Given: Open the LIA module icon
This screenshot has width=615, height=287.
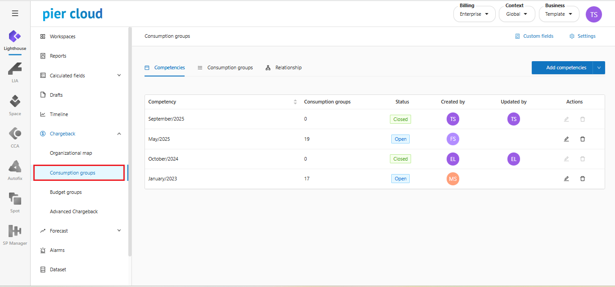Looking at the screenshot, I should point(15,72).
